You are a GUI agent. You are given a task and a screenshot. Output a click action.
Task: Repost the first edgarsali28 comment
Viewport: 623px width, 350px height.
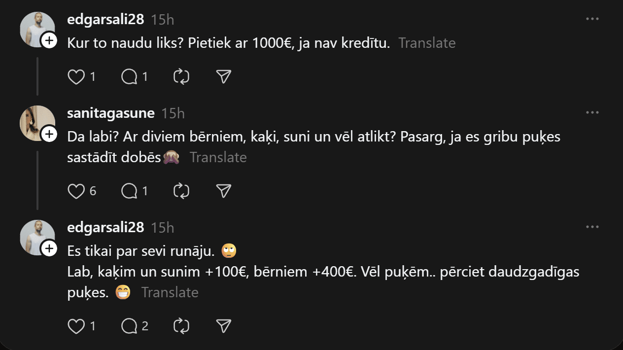[181, 77]
